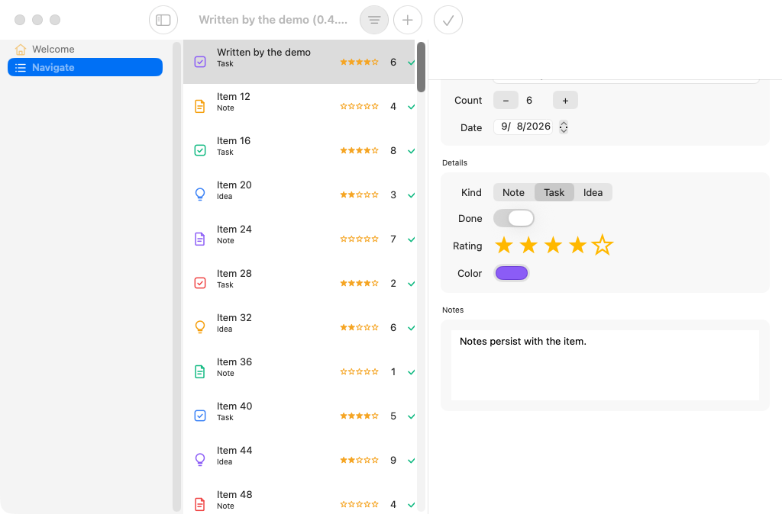Click the red task icon of Item 28
This screenshot has width=782, height=514.
200,283
